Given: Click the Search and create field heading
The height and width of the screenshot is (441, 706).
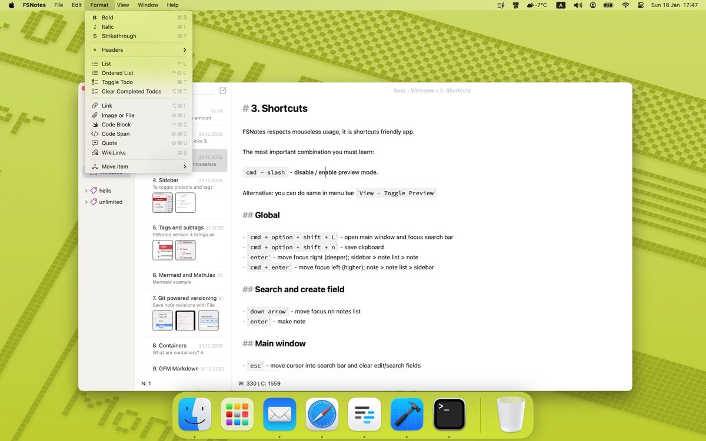Looking at the screenshot, I should pyautogui.click(x=299, y=289).
